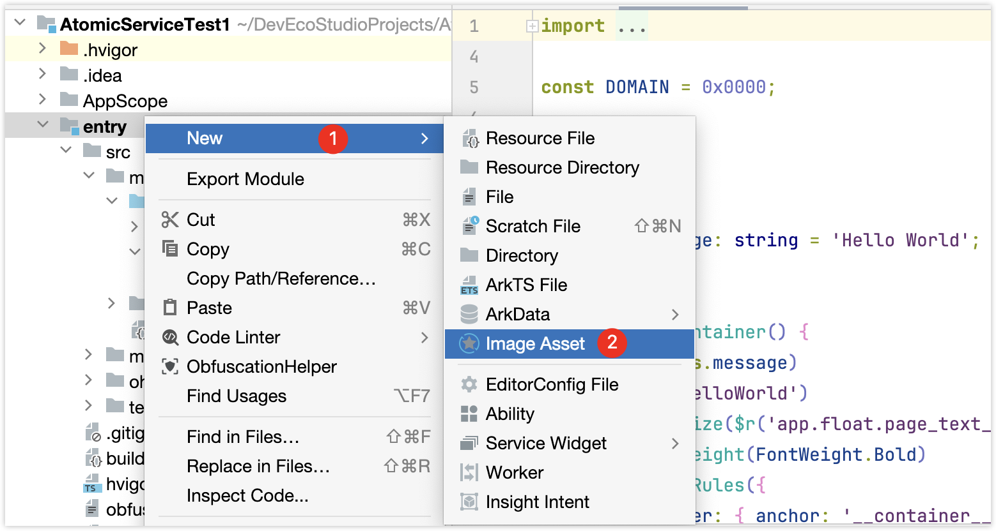Click the Directory folder icon in submenu

point(469,255)
